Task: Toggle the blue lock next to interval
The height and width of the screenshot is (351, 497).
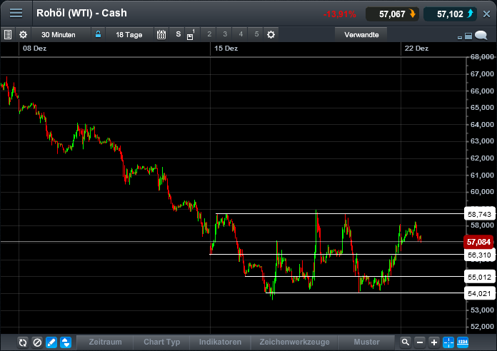Action: click(x=98, y=34)
